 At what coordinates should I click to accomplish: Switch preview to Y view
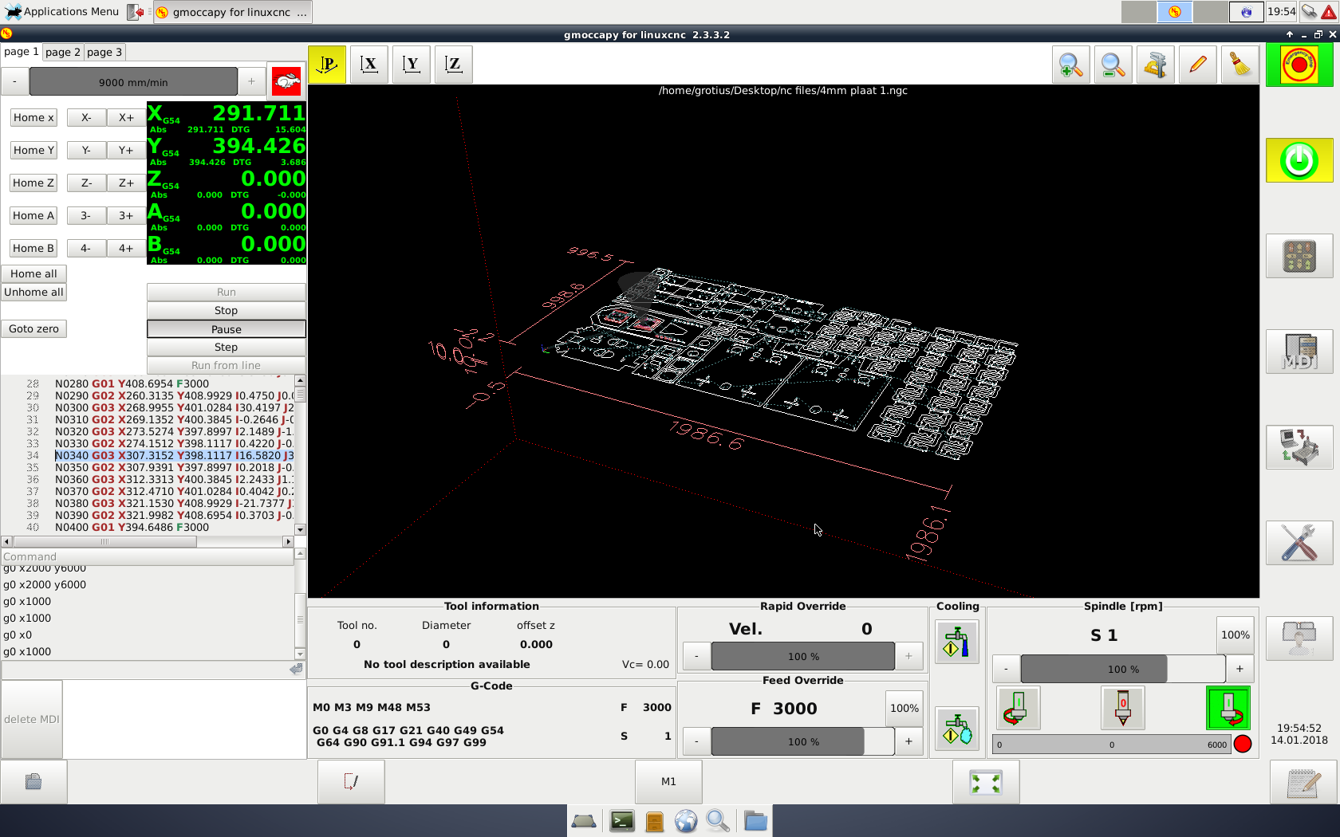(412, 65)
